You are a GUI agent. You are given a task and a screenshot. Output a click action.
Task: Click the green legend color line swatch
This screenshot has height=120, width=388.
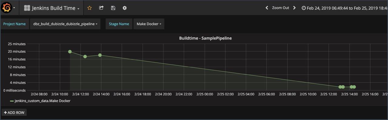point(12,101)
